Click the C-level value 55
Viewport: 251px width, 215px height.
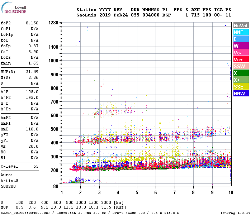pyautogui.click(x=36, y=166)
